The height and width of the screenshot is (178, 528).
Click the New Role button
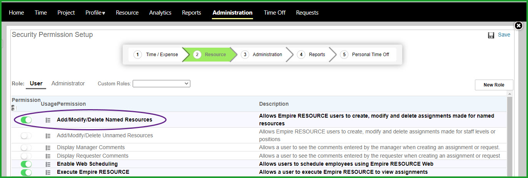click(494, 85)
